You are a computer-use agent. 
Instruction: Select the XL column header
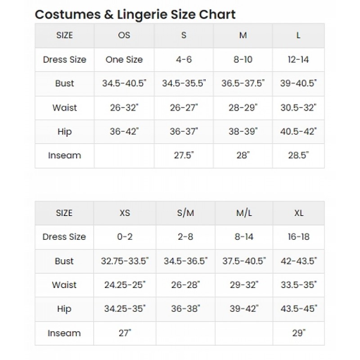pyautogui.click(x=298, y=213)
